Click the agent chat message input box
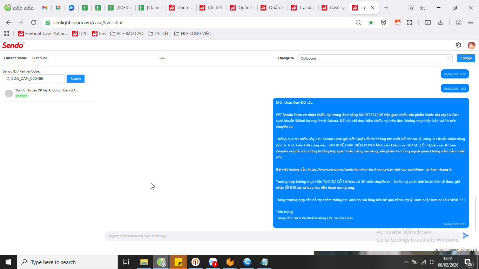 (282, 236)
